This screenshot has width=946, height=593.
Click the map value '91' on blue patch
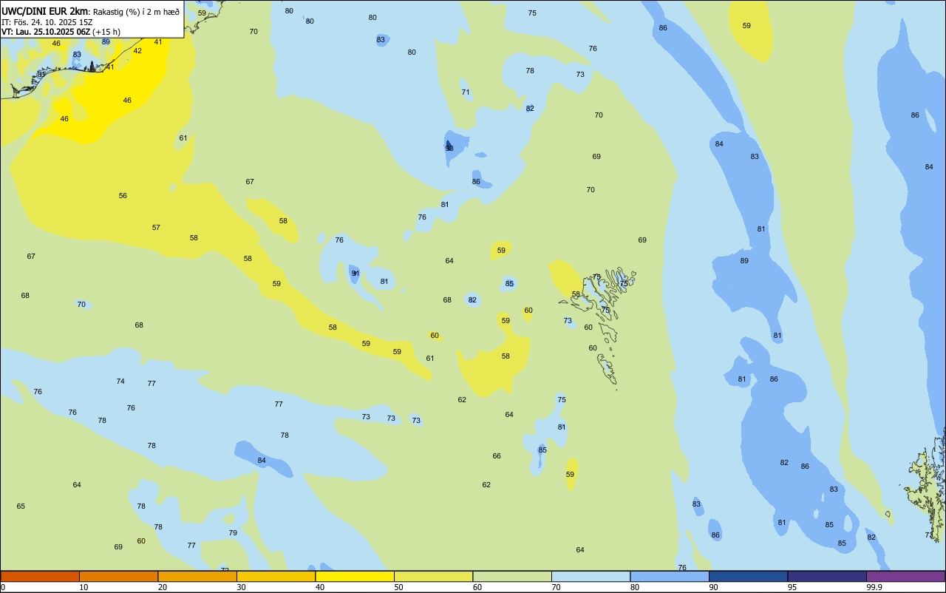[355, 274]
